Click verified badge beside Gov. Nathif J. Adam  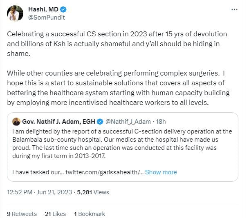tap(101, 121)
